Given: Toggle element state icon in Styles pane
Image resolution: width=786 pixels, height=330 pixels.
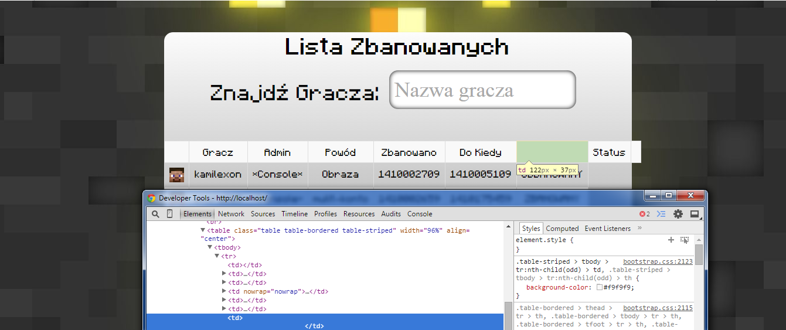Looking at the screenshot, I should tap(685, 240).
